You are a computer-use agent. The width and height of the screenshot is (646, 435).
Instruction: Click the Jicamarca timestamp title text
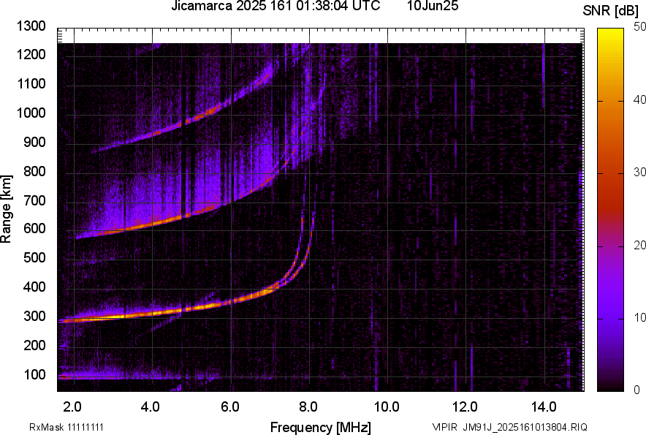[275, 7]
